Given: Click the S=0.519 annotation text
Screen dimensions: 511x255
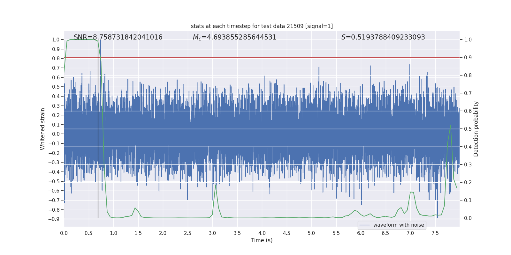Looking at the screenshot, I should (383, 37).
